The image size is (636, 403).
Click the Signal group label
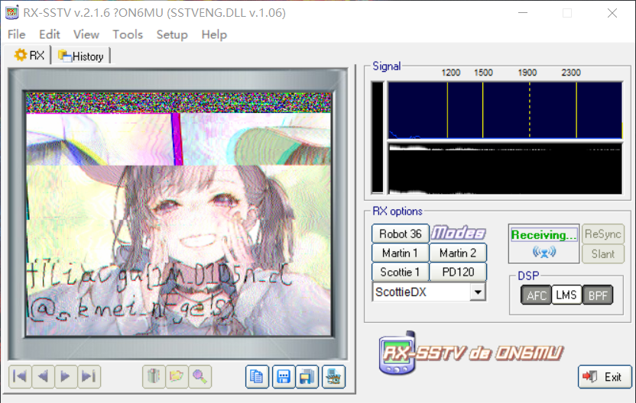coord(387,66)
